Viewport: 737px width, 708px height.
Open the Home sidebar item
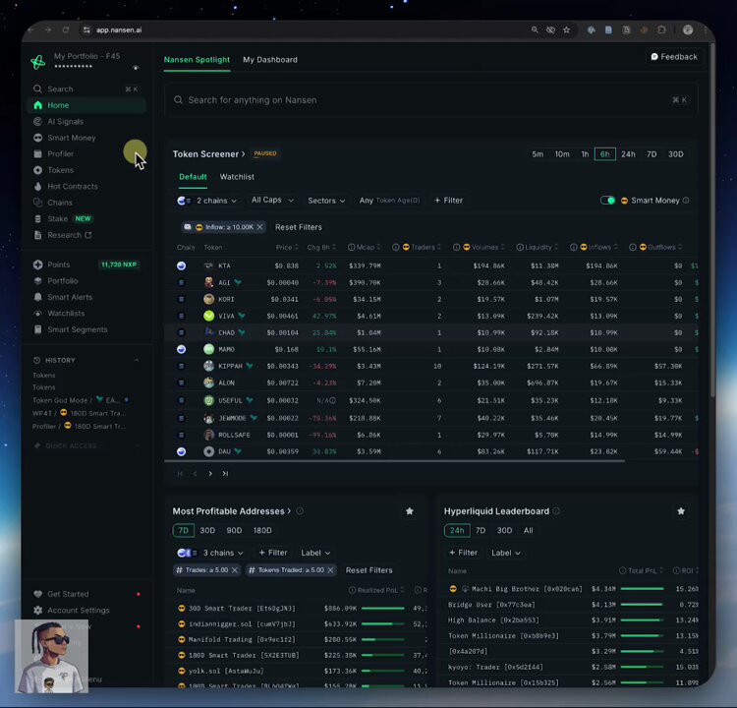pos(86,105)
